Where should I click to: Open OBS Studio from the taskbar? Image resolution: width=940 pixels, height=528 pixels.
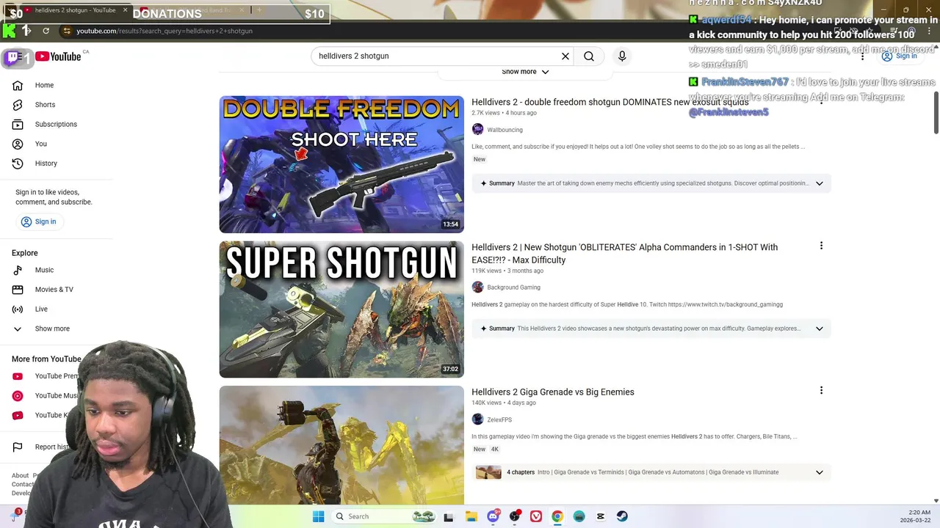pos(515,516)
